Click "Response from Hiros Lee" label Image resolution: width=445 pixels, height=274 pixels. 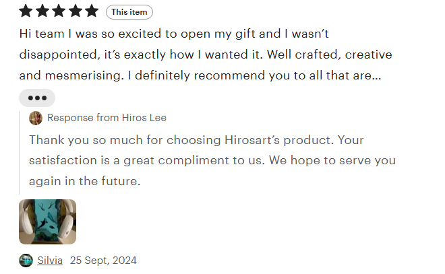point(107,118)
